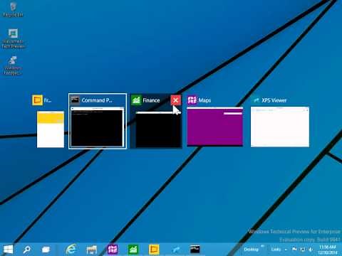Click the taskbar clock and date
The width and height of the screenshot is (342, 256).
click(327, 250)
